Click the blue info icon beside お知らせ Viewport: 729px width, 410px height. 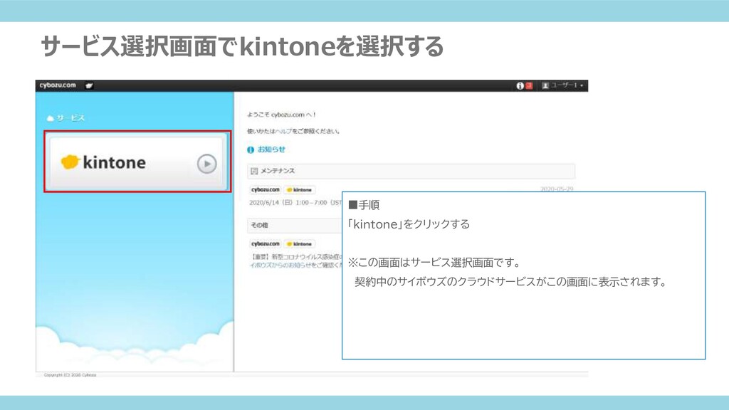(251, 149)
